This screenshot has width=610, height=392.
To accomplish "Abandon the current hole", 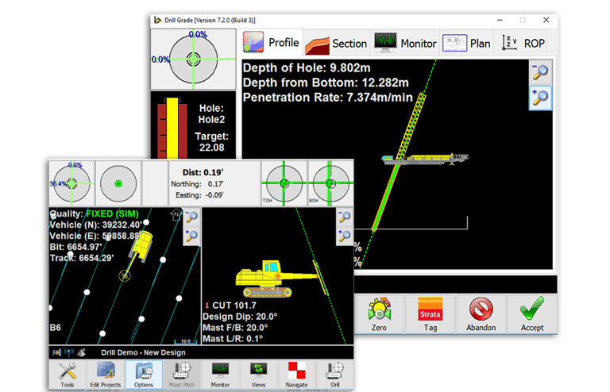I will [x=481, y=314].
